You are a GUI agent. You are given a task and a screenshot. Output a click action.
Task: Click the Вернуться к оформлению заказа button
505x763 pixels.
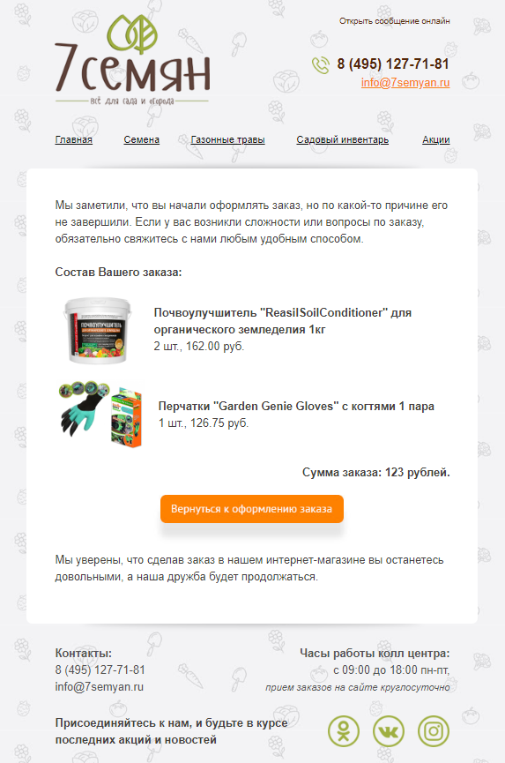(x=252, y=509)
